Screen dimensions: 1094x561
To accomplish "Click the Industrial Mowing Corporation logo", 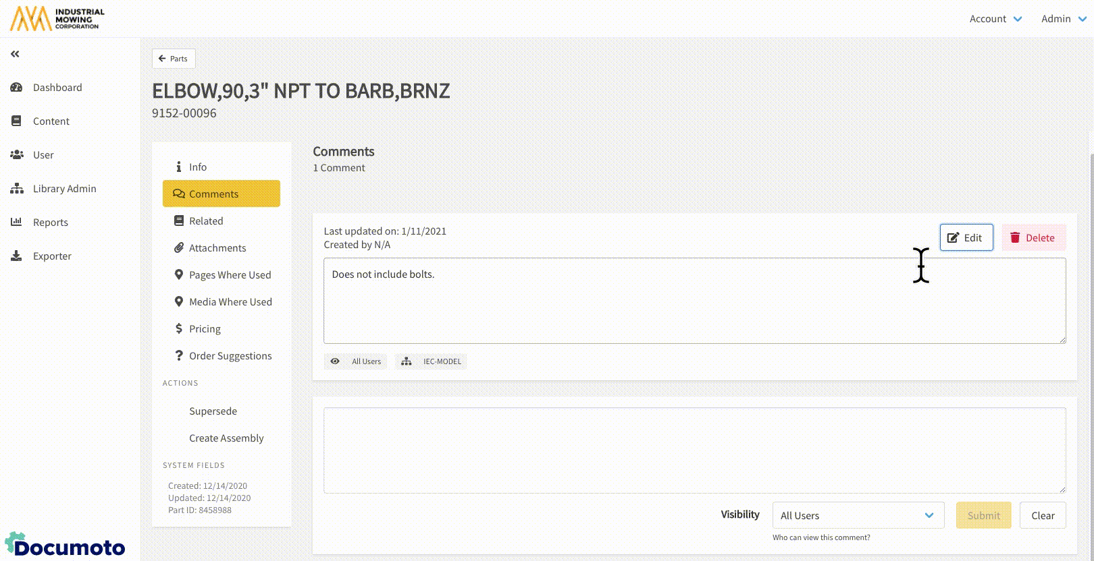I will coord(57,19).
